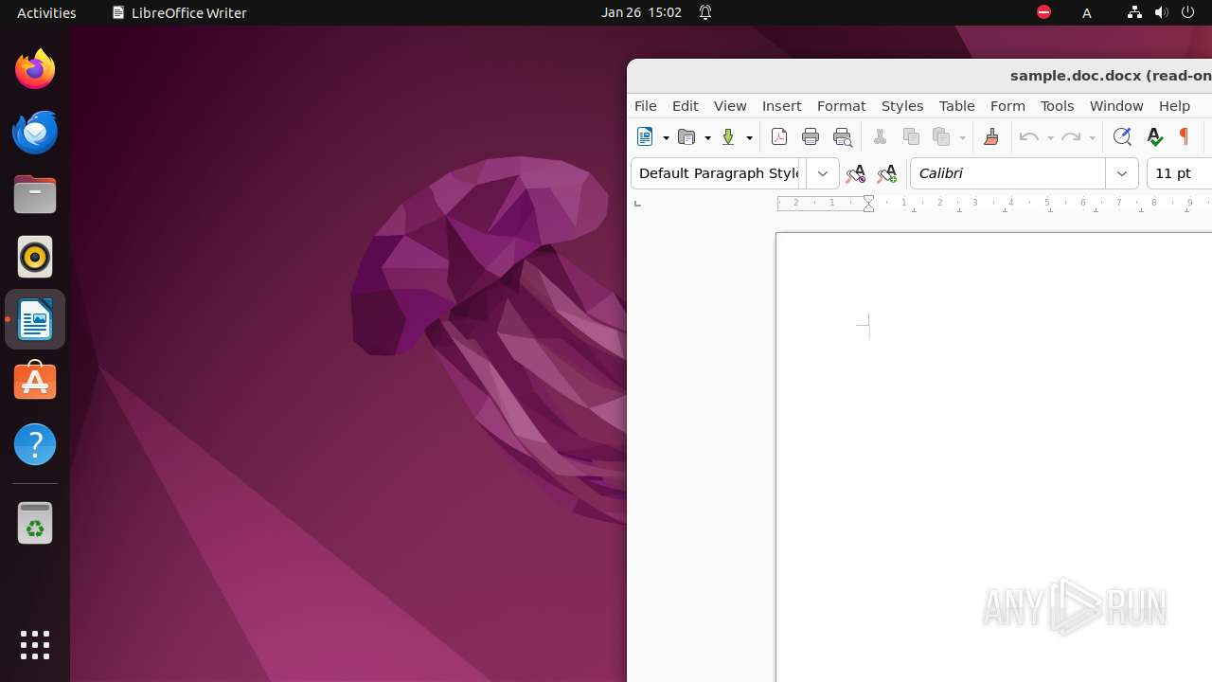Click the Undo arrow icon
This screenshot has width=1212, height=682.
click(x=1029, y=137)
